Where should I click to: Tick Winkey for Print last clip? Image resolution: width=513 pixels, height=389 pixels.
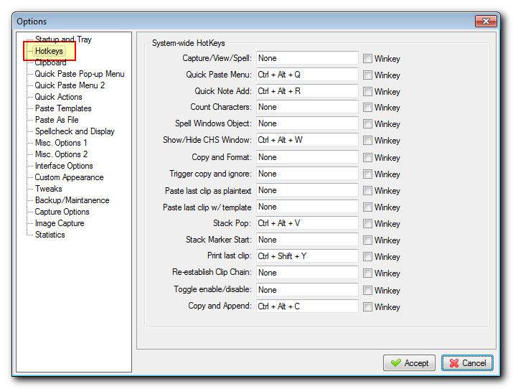[367, 257]
